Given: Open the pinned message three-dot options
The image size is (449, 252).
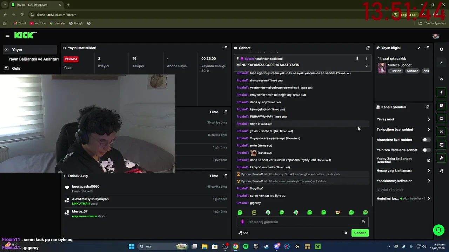Looking at the screenshot, I should point(367,59).
